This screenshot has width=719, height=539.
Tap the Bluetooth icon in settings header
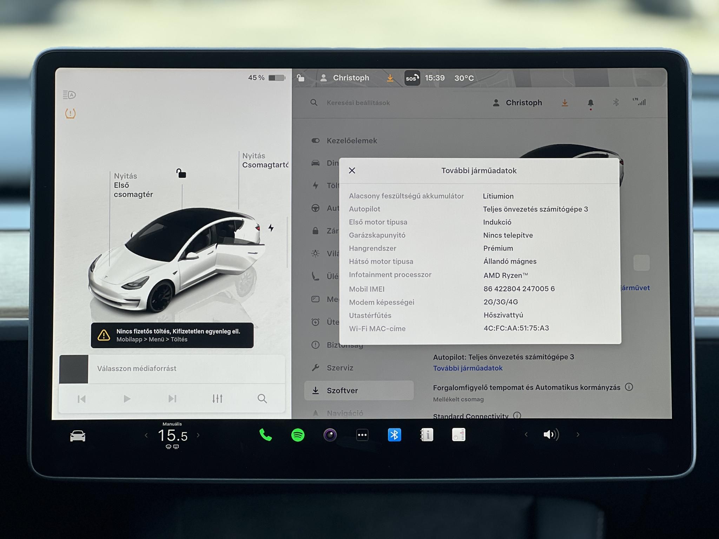(616, 102)
